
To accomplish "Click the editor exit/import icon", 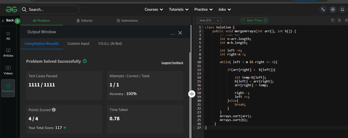I will point(339,20).
